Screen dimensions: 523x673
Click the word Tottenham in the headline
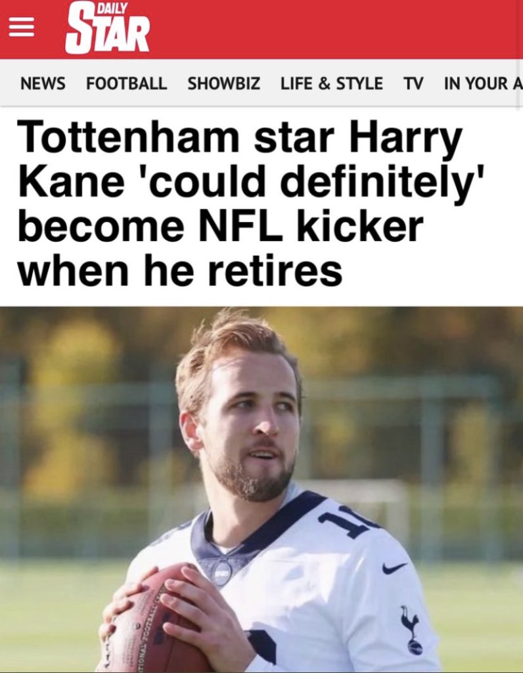tap(128, 137)
